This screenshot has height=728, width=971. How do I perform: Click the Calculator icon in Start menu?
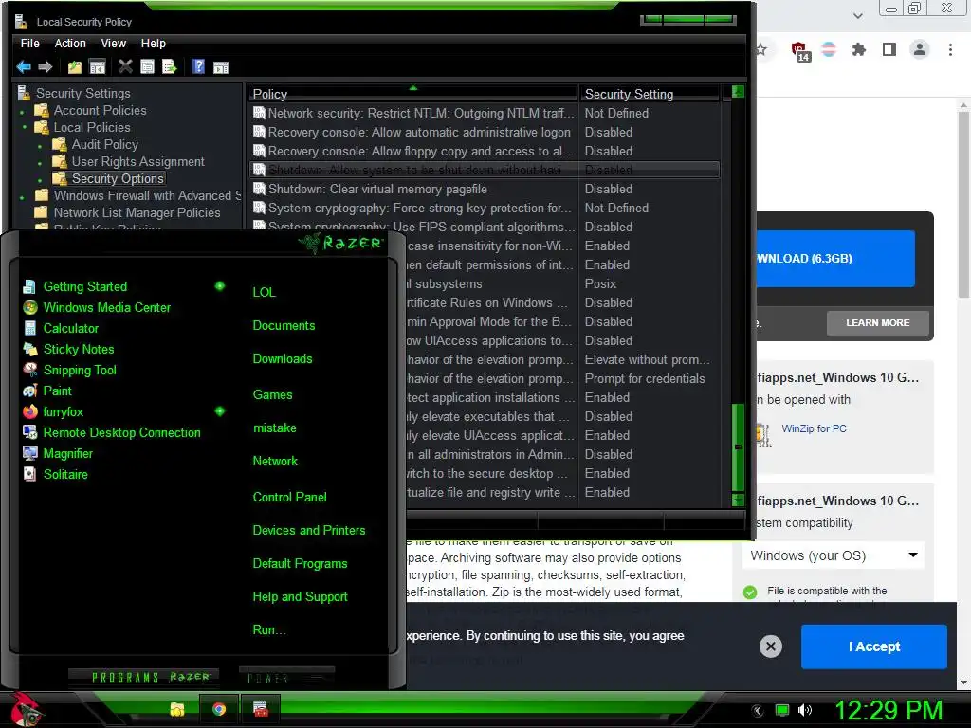click(x=29, y=328)
